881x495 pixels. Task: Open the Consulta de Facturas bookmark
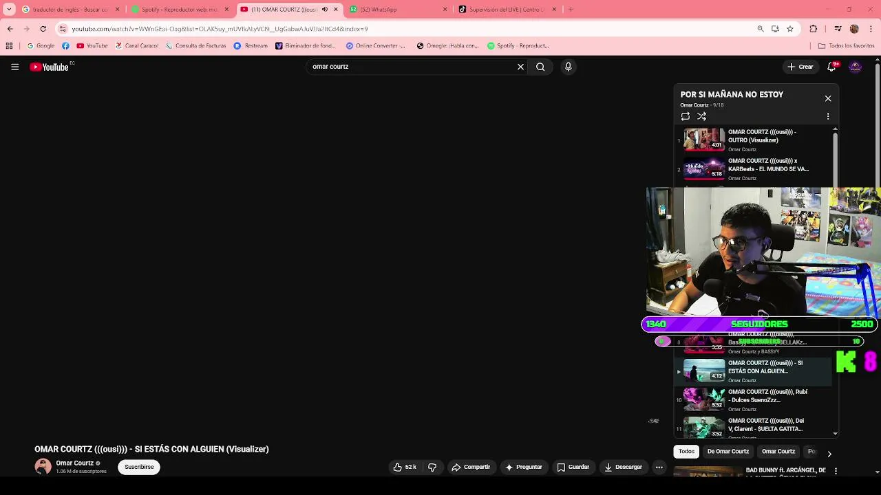coord(195,46)
